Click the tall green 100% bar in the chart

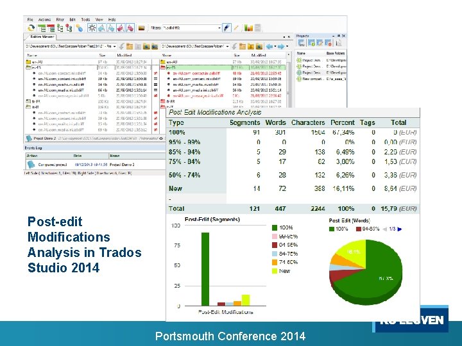pyautogui.click(x=205, y=269)
